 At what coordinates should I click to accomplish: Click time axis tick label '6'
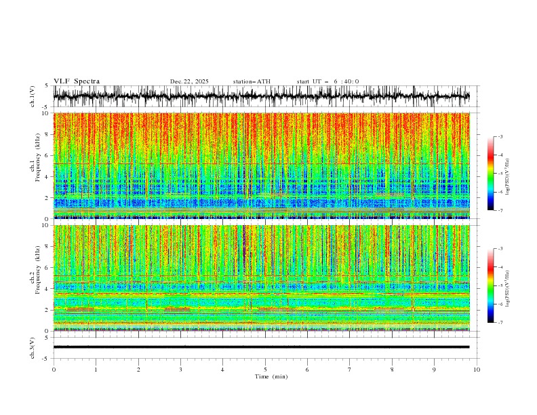(307, 370)
